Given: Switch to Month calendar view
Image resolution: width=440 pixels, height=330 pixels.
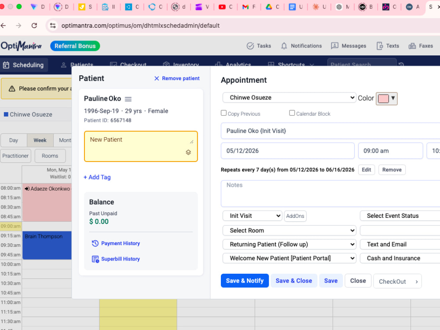Looking at the screenshot, I should 62,140.
